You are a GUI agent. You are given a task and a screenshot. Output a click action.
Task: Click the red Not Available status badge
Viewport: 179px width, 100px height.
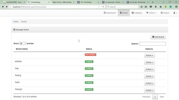[90, 55]
